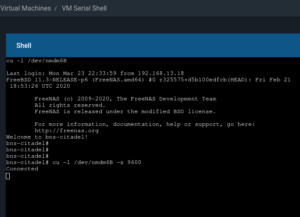300x217 pixels.
Task: Click the FreeBSD 11.3-RELEASE-p6 version text
Action: (x=47, y=80)
